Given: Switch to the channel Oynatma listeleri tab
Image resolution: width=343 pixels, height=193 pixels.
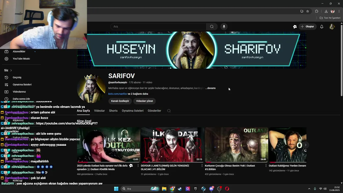Looking at the screenshot, I should point(133,111).
